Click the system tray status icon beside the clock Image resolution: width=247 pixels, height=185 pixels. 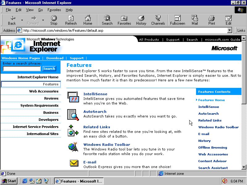[x=225, y=181]
